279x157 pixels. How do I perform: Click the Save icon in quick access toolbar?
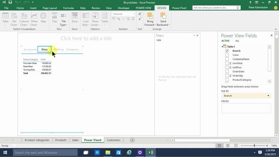pos(10,2)
